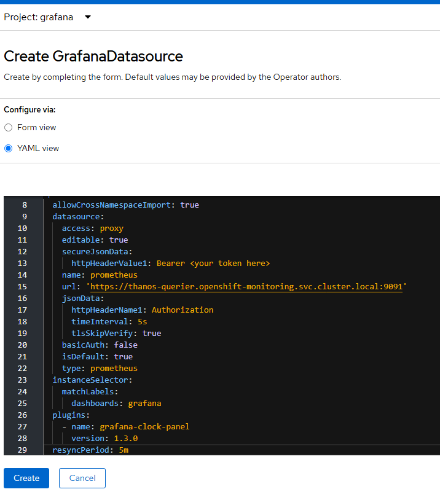440x500 pixels.
Task: Click the resyncPeriod value 5m
Action: (x=124, y=450)
